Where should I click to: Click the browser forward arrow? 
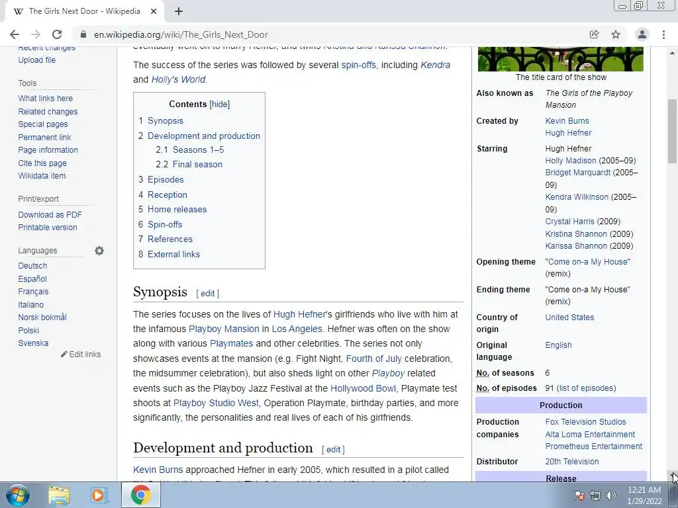pyautogui.click(x=36, y=34)
